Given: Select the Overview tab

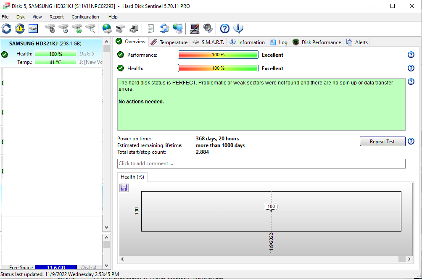Looking at the screenshot, I should (x=131, y=42).
